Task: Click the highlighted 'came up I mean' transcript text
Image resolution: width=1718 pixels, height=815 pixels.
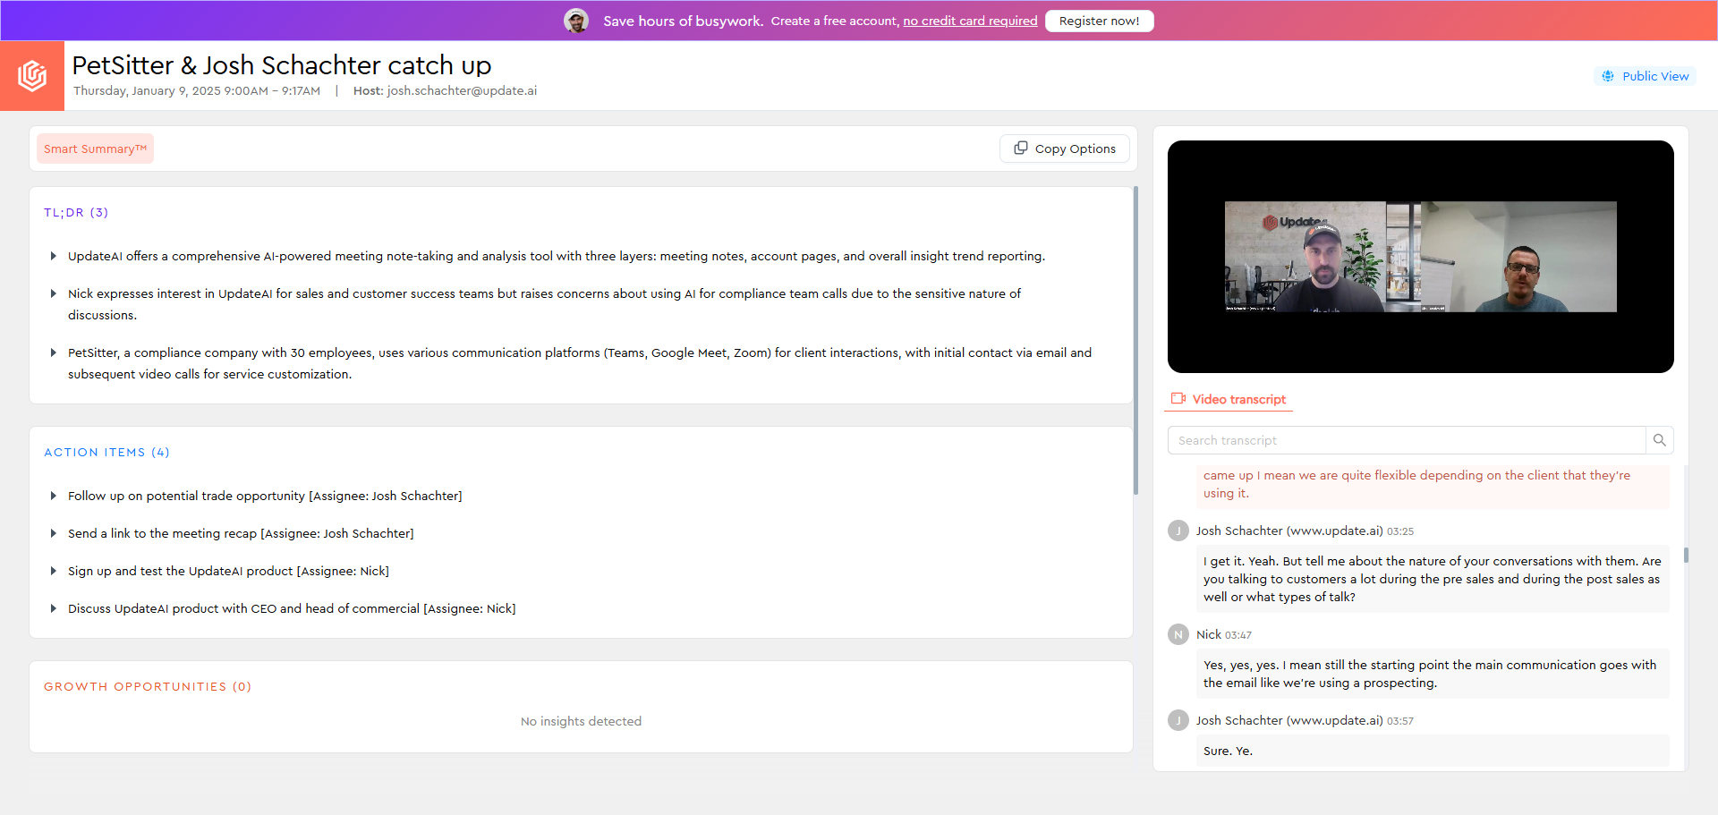Action: [1433, 484]
